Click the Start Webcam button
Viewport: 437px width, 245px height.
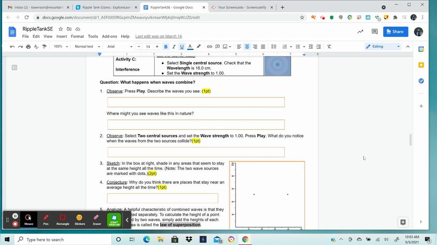tap(114, 220)
